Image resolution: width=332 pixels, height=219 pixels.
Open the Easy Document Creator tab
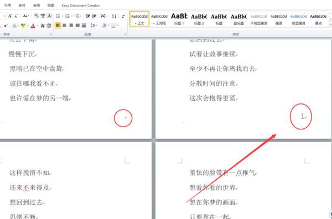point(81,6)
